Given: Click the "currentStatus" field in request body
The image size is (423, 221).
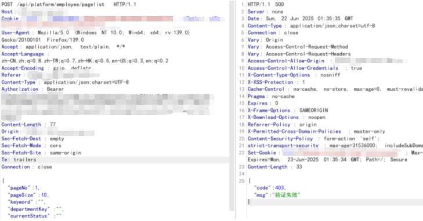Looking at the screenshot, I should point(29,216).
